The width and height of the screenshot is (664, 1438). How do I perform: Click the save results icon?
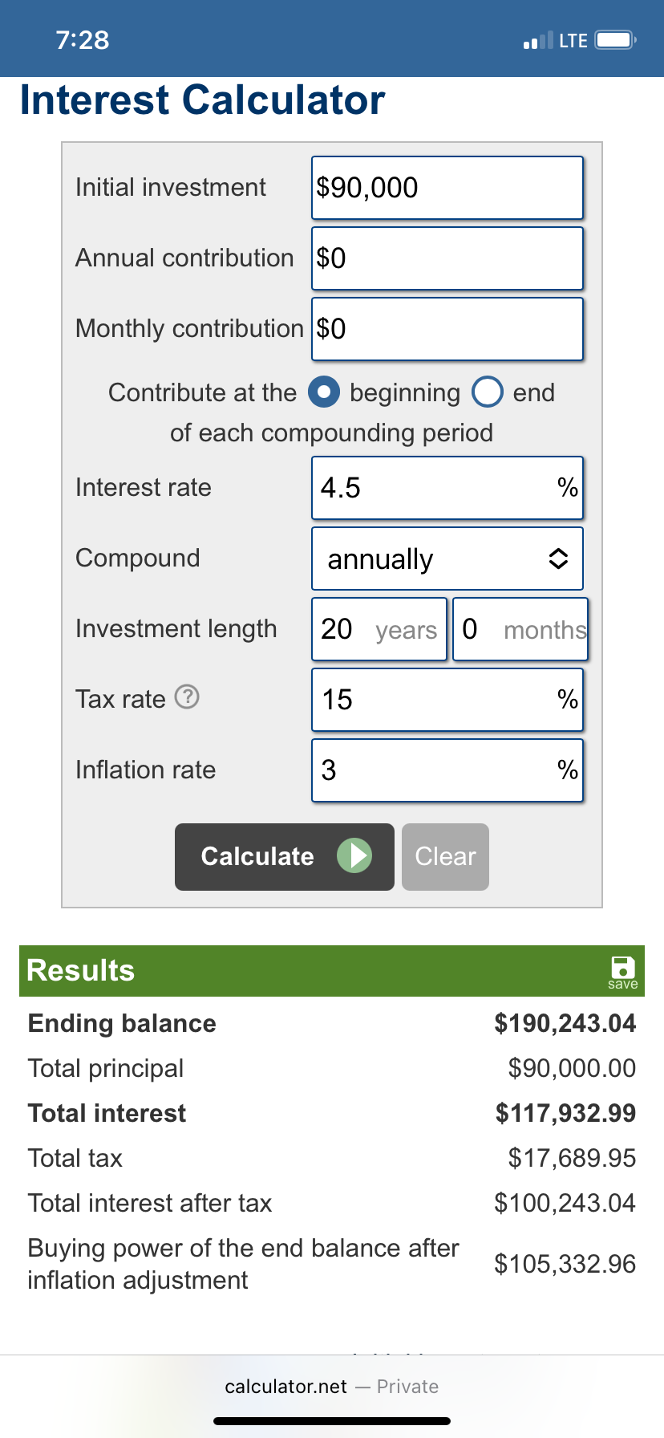tap(622, 970)
